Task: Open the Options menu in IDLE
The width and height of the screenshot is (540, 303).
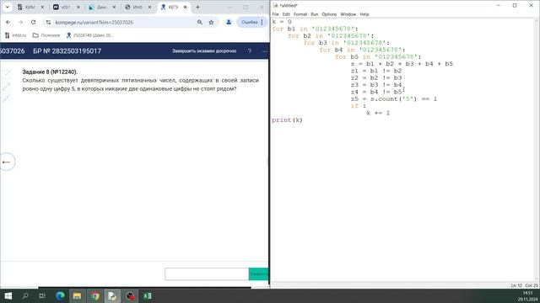Action: [329, 14]
